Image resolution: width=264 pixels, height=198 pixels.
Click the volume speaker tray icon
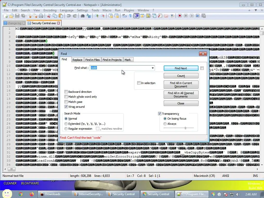point(238,194)
